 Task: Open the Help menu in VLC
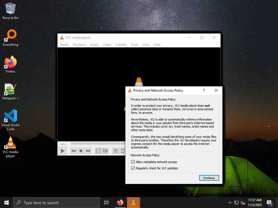point(157,45)
